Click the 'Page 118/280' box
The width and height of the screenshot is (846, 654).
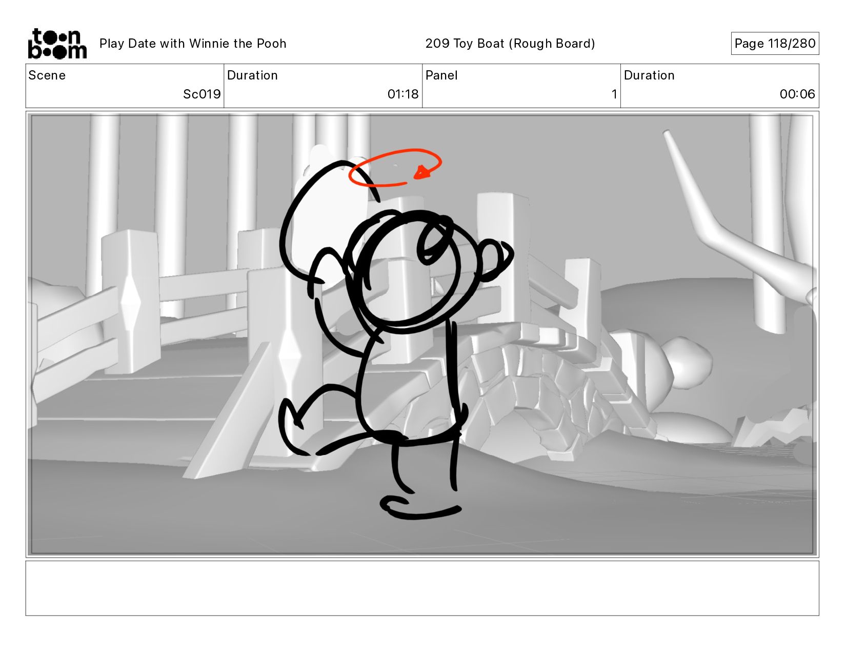775,44
